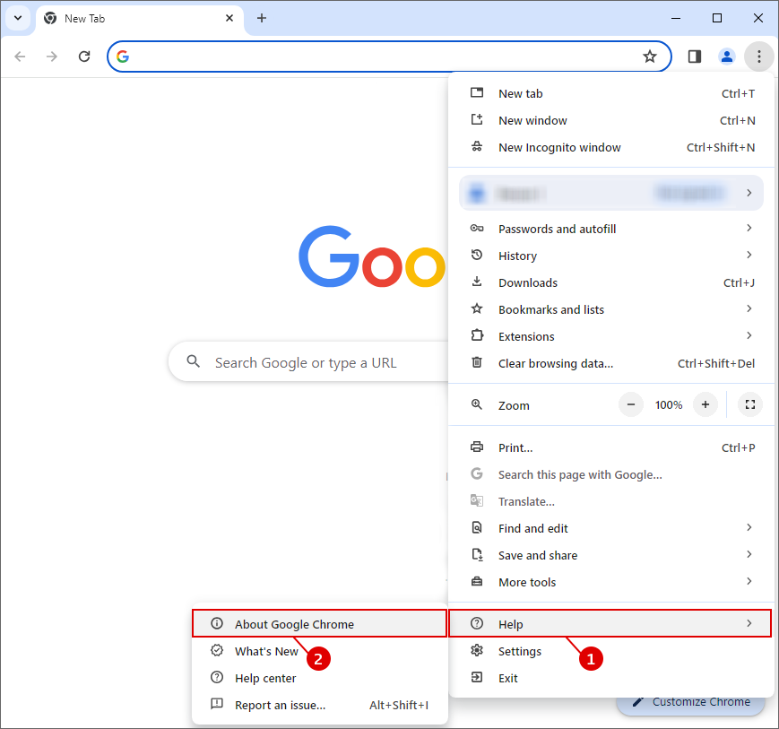The image size is (779, 729).
Task: Open the Help submenu
Action: [610, 624]
